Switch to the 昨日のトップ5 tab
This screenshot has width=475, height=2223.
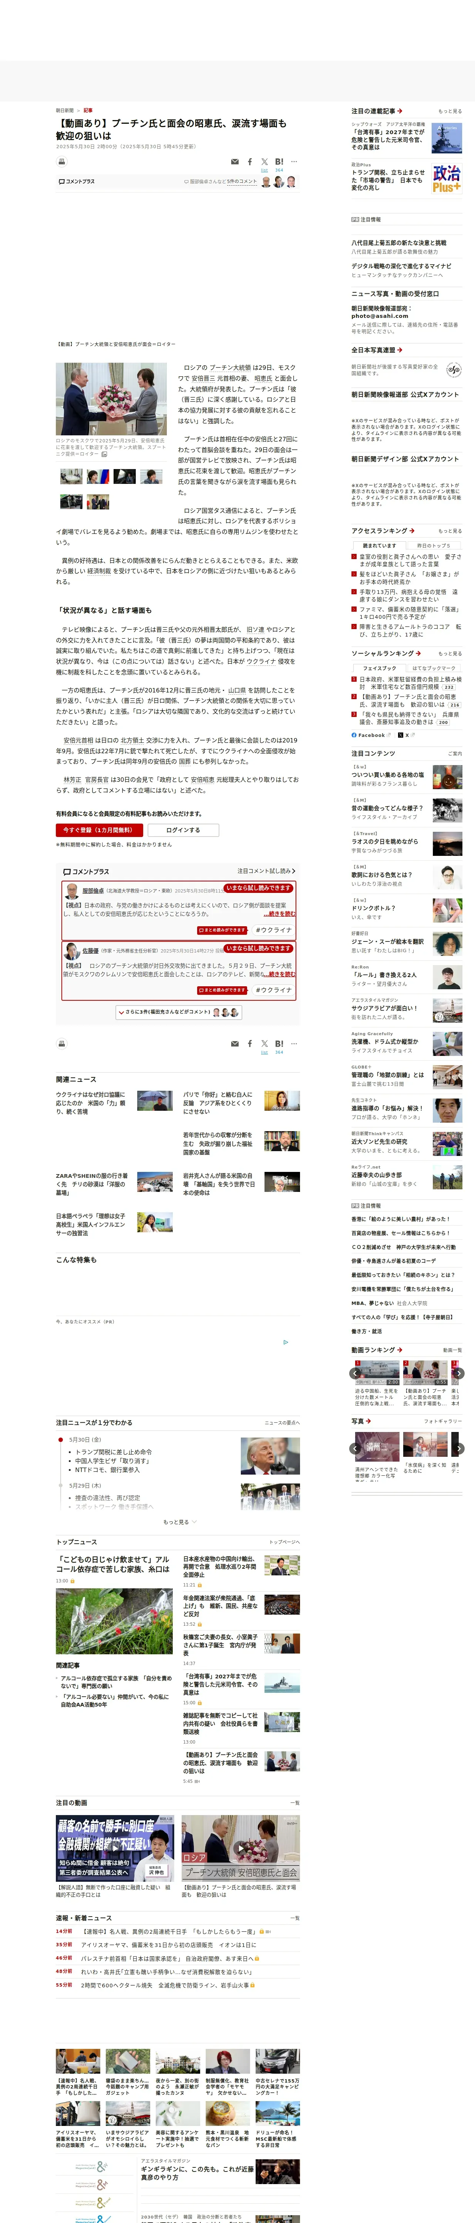(434, 545)
